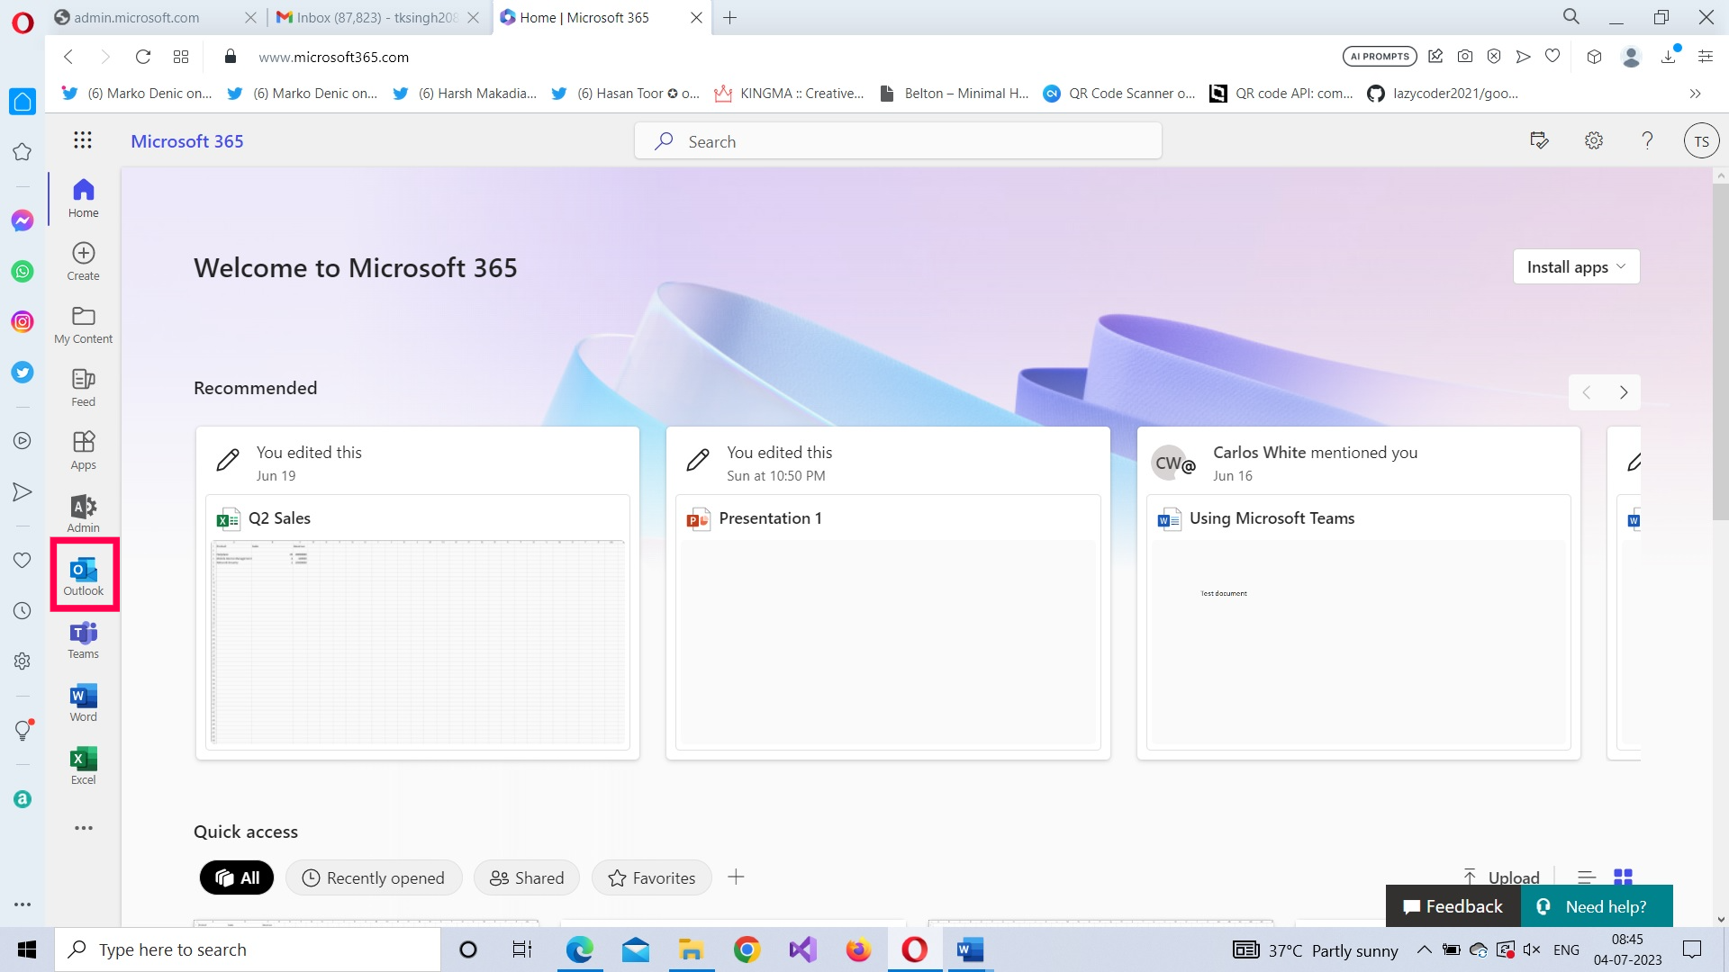Add a new Quick access filter
The width and height of the screenshot is (1729, 972).
(x=736, y=877)
